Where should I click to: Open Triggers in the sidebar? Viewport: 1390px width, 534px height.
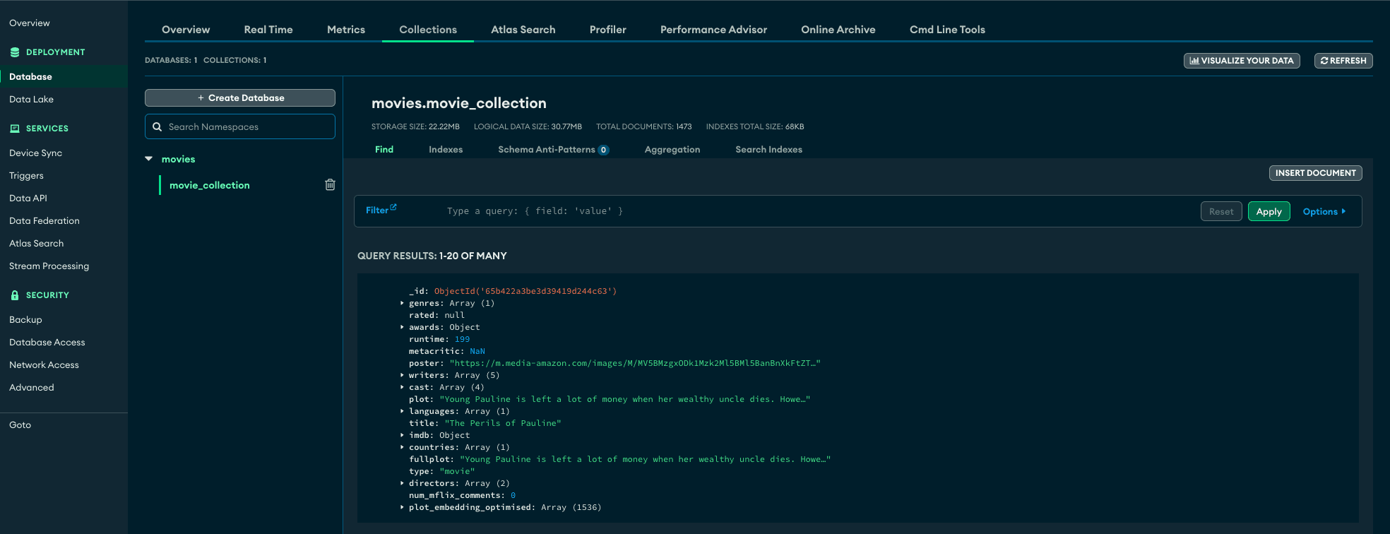[x=26, y=176]
